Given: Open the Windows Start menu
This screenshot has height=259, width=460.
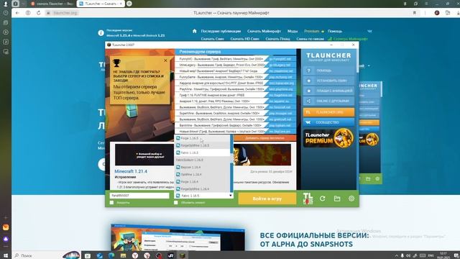Looking at the screenshot, I should [6, 255].
